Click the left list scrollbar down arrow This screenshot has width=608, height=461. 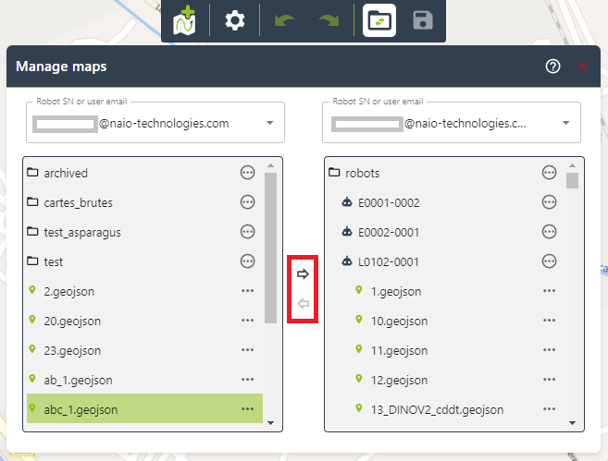tap(270, 422)
